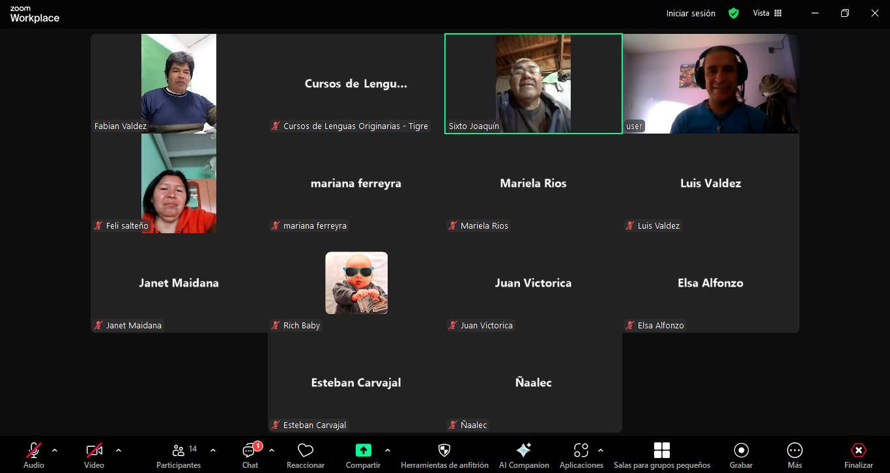Viewport: 890px width, 473px height.
Task: Open the Vista layout menu
Action: (768, 13)
